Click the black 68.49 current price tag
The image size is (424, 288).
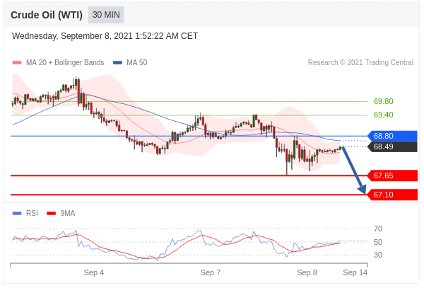pos(392,147)
